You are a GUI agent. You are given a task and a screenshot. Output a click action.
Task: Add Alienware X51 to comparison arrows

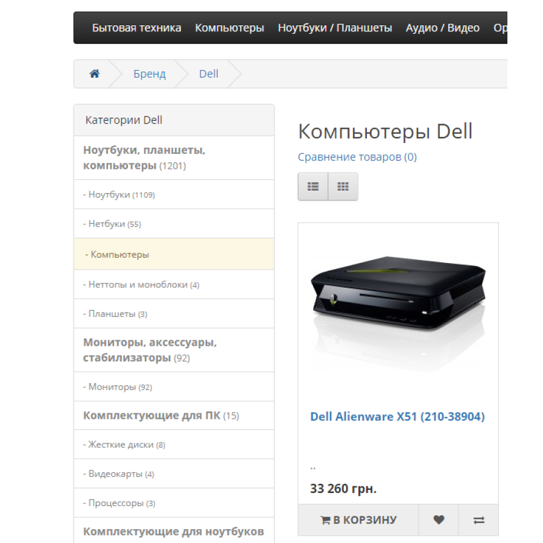coord(478,520)
